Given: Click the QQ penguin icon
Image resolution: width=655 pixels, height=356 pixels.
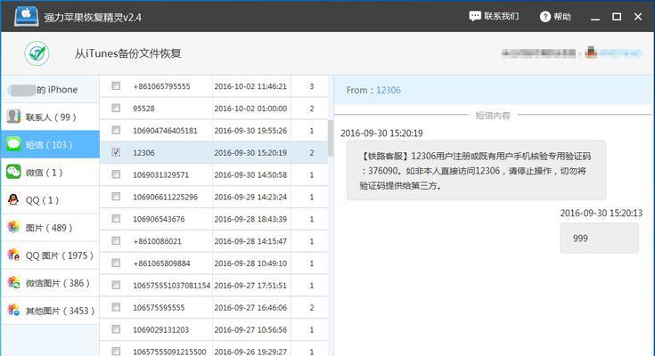Looking at the screenshot, I should [x=13, y=199].
